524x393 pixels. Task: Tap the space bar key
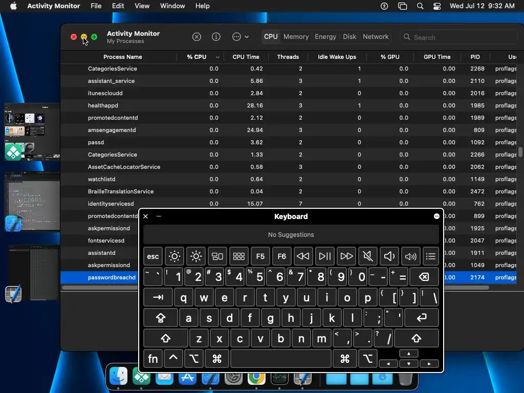pyautogui.click(x=281, y=359)
